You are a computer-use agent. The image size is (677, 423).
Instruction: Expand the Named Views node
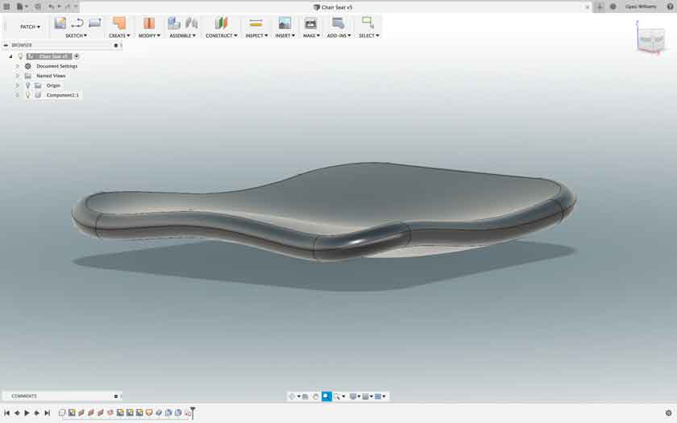(x=18, y=76)
